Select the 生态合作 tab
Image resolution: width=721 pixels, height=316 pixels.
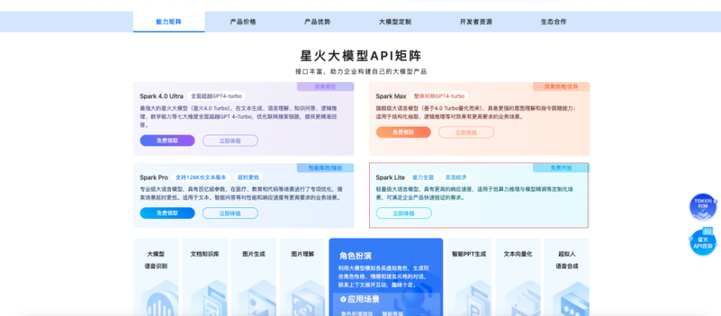point(553,22)
